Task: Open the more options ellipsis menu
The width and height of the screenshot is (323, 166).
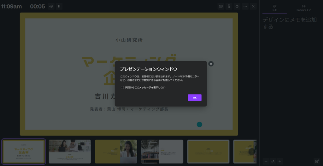Action: coord(245,6)
